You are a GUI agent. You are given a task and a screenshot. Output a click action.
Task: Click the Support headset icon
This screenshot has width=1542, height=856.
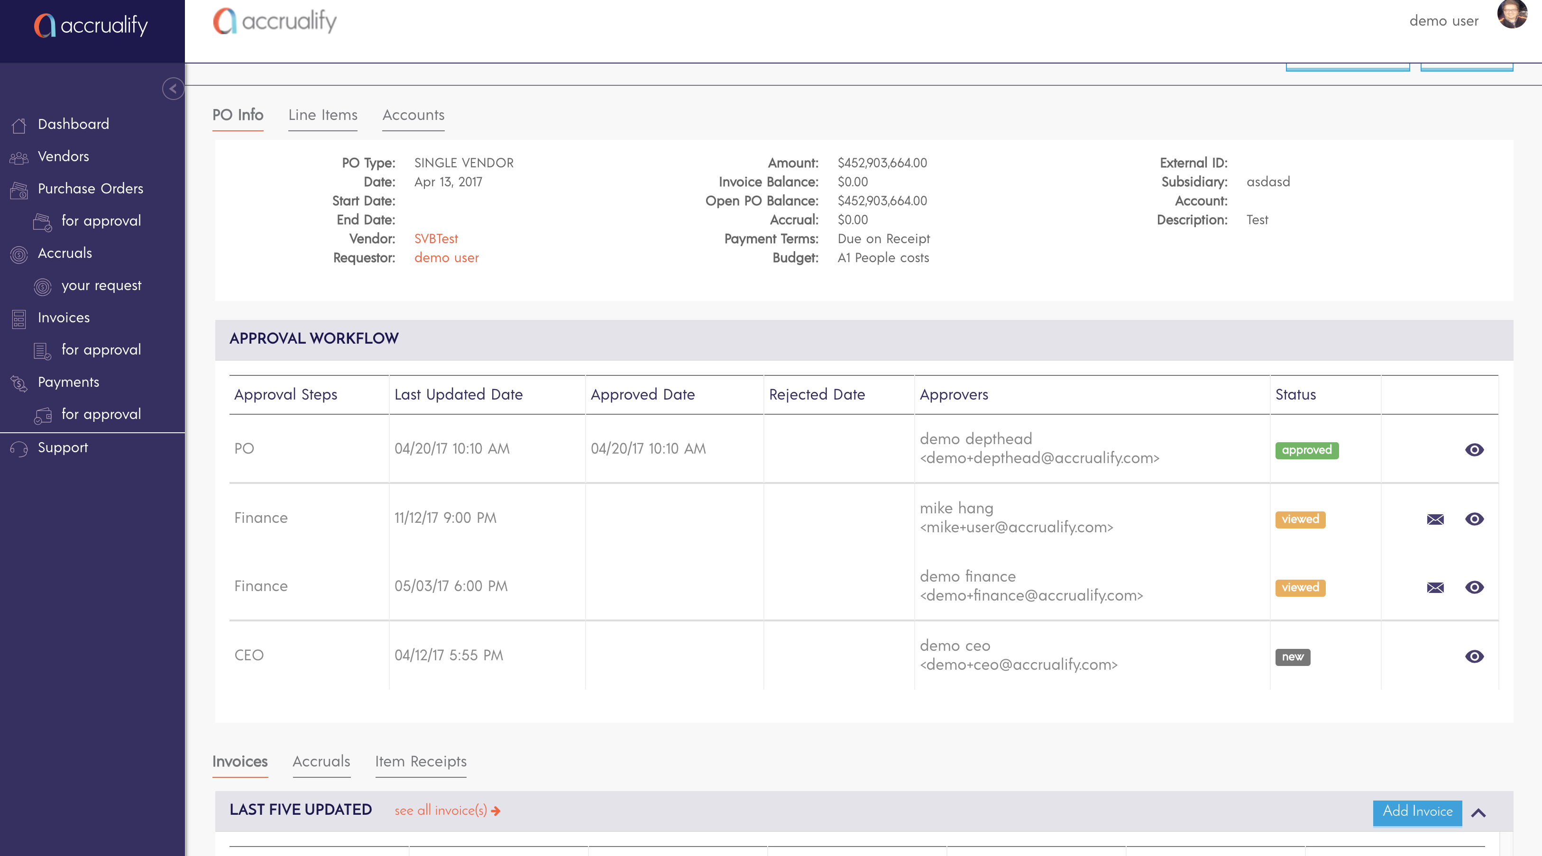click(18, 449)
